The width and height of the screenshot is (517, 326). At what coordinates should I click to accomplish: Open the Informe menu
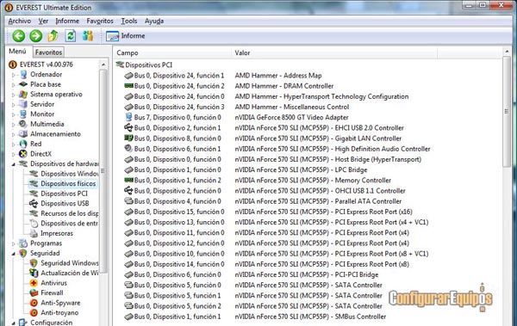[x=67, y=22]
